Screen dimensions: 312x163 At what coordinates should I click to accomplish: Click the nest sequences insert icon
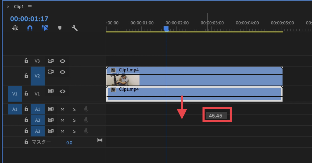(x=15, y=28)
